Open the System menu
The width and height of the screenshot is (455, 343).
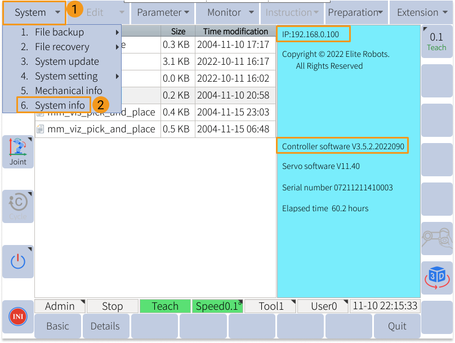[34, 13]
